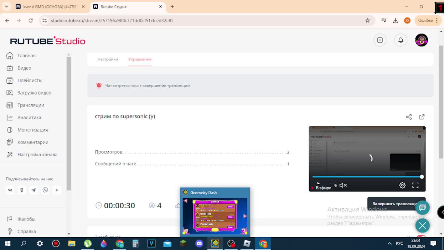Open a new browser tab

172,7
